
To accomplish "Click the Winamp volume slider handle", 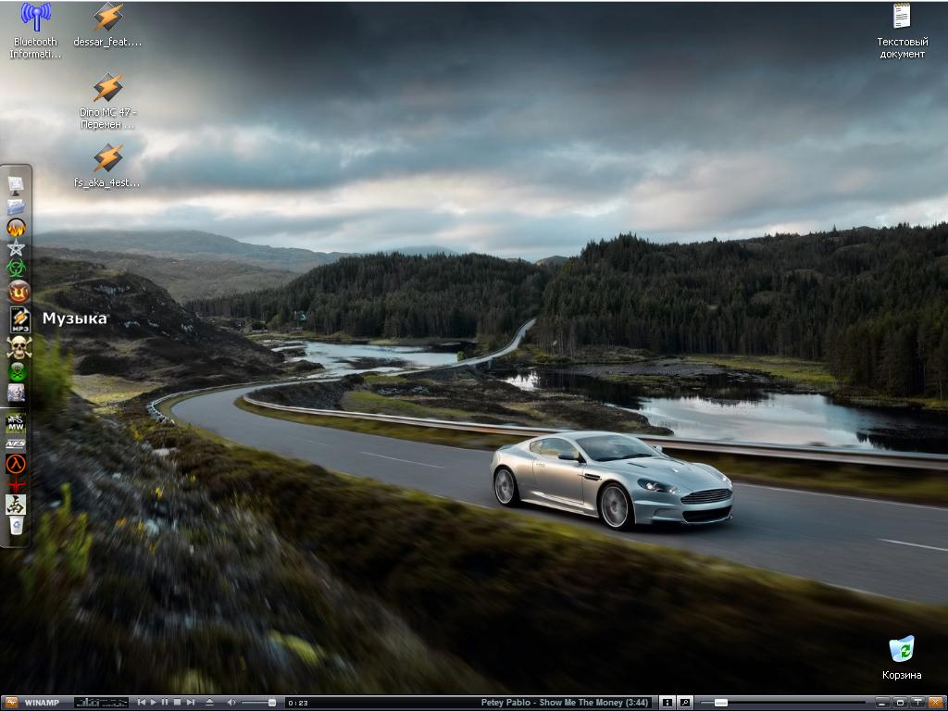I will 271,703.
